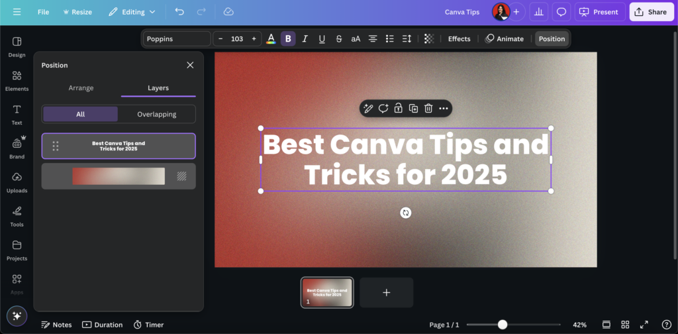Open the comments speech bubble
This screenshot has height=334, width=678.
(x=561, y=12)
